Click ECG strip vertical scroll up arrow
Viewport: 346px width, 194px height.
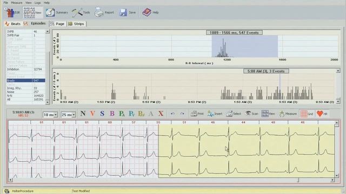337,123
